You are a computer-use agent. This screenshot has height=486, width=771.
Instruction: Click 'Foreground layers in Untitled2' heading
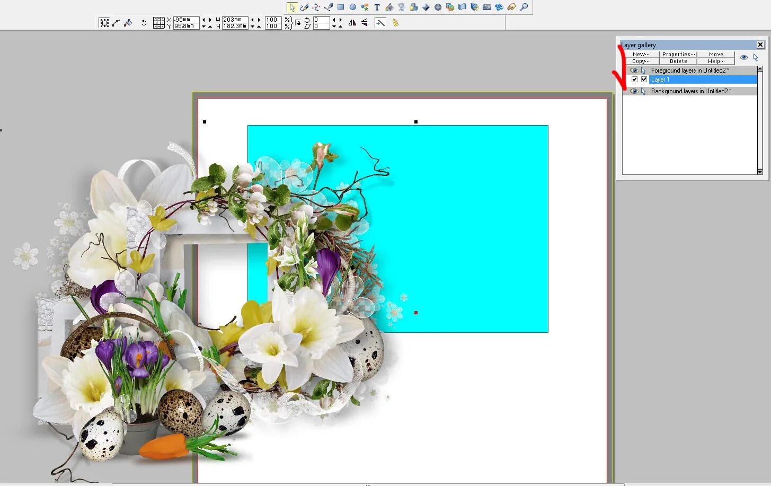(690, 70)
